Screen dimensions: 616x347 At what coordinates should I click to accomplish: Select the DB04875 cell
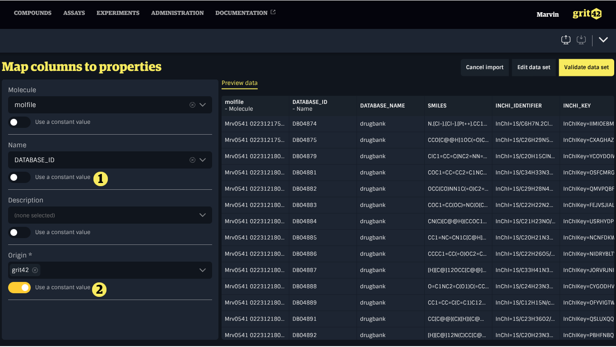(x=323, y=140)
